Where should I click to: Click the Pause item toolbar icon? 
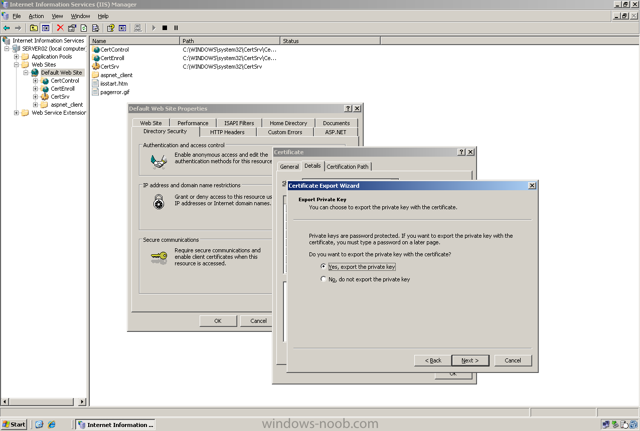coord(176,28)
